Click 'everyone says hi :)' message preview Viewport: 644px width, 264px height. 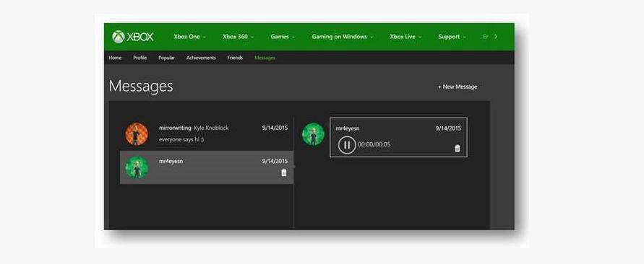[x=181, y=139]
